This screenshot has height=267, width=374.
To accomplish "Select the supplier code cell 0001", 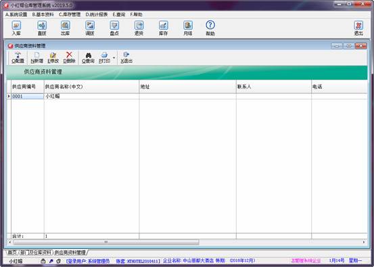I will (28, 96).
